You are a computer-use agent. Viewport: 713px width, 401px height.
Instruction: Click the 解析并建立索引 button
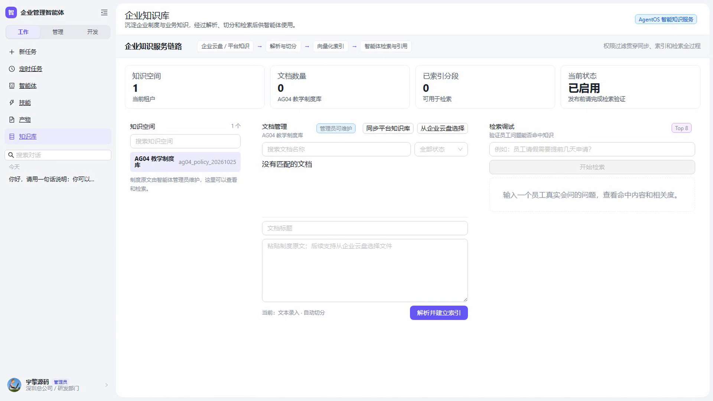[x=439, y=313]
